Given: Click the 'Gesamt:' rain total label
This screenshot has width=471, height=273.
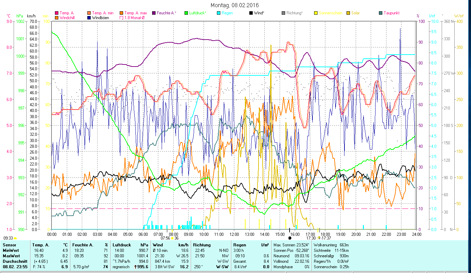Looking at the screenshot, I should click(x=240, y=261).
